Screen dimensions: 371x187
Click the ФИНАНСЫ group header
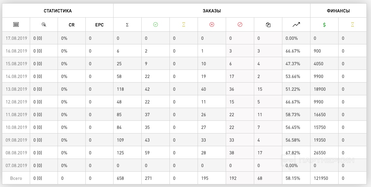(x=338, y=11)
